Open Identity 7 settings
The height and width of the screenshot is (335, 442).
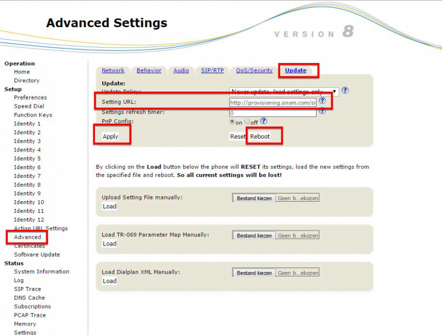[27, 176]
